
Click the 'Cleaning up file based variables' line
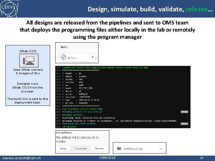(x=79, y=123)
